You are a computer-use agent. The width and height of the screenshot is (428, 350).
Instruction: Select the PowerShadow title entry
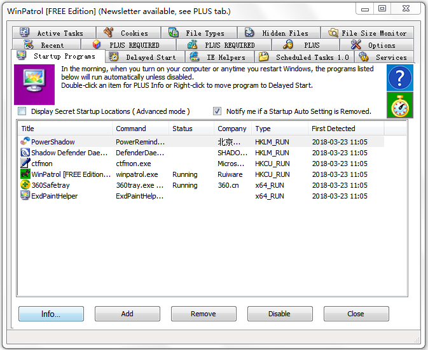click(53, 142)
